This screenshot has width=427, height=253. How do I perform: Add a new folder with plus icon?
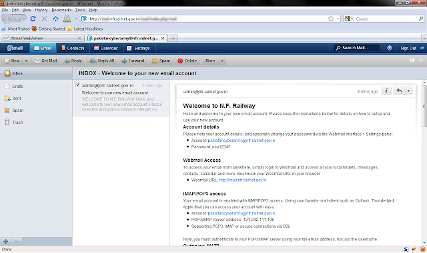tap(5, 241)
